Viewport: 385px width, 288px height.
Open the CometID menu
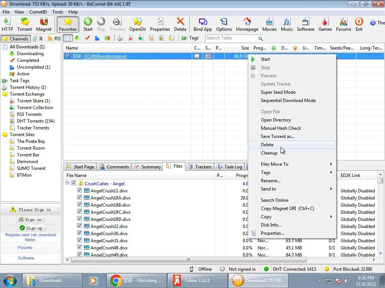coord(38,12)
